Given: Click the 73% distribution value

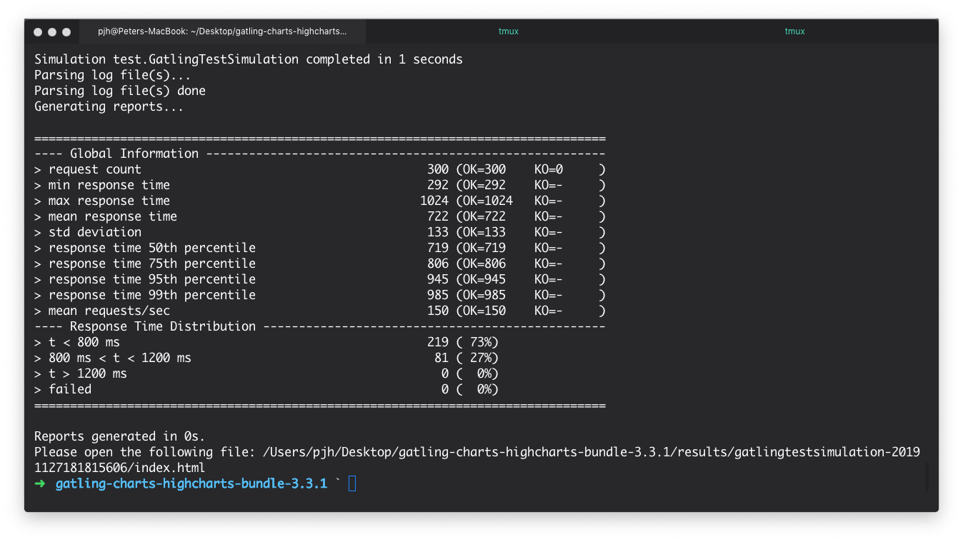Looking at the screenshot, I should click(481, 342).
